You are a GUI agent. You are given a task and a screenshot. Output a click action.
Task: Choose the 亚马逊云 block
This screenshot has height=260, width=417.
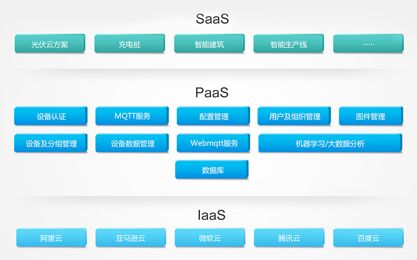coord(130,238)
